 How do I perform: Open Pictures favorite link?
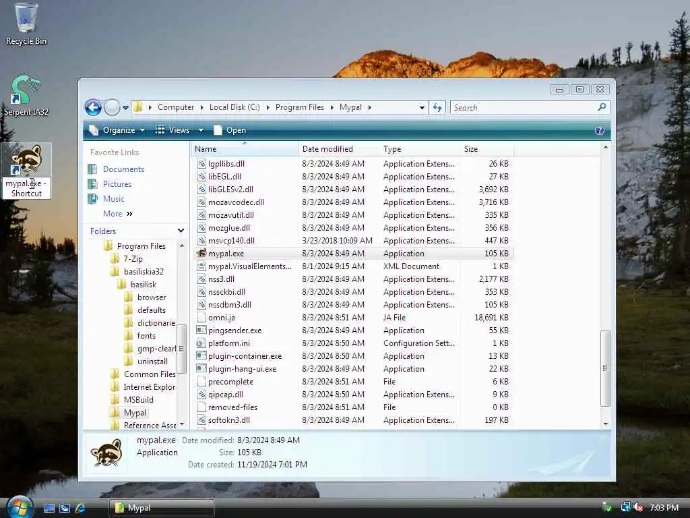[x=117, y=184]
